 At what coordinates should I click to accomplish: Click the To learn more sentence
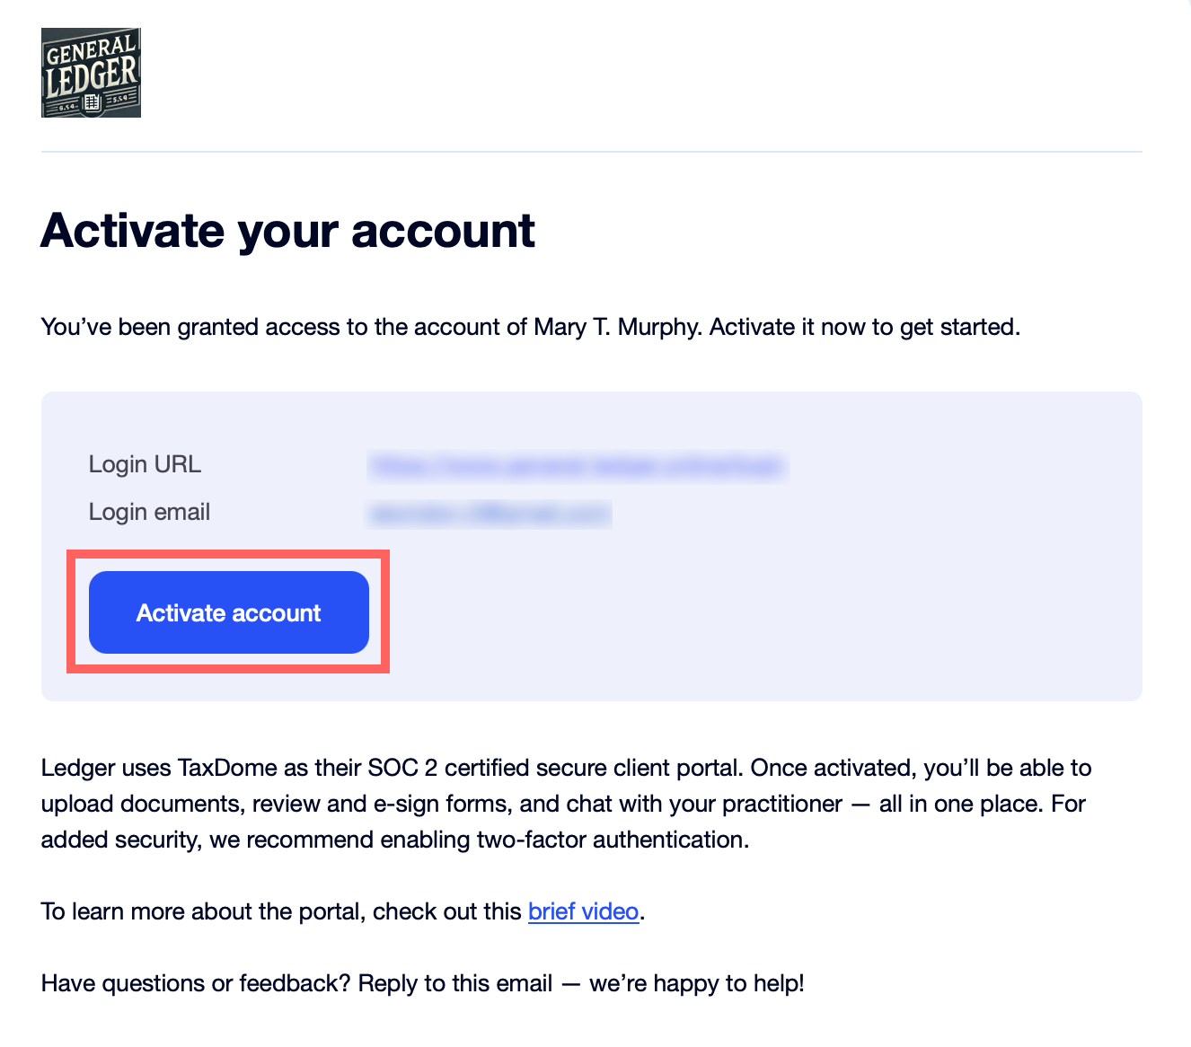click(x=280, y=911)
